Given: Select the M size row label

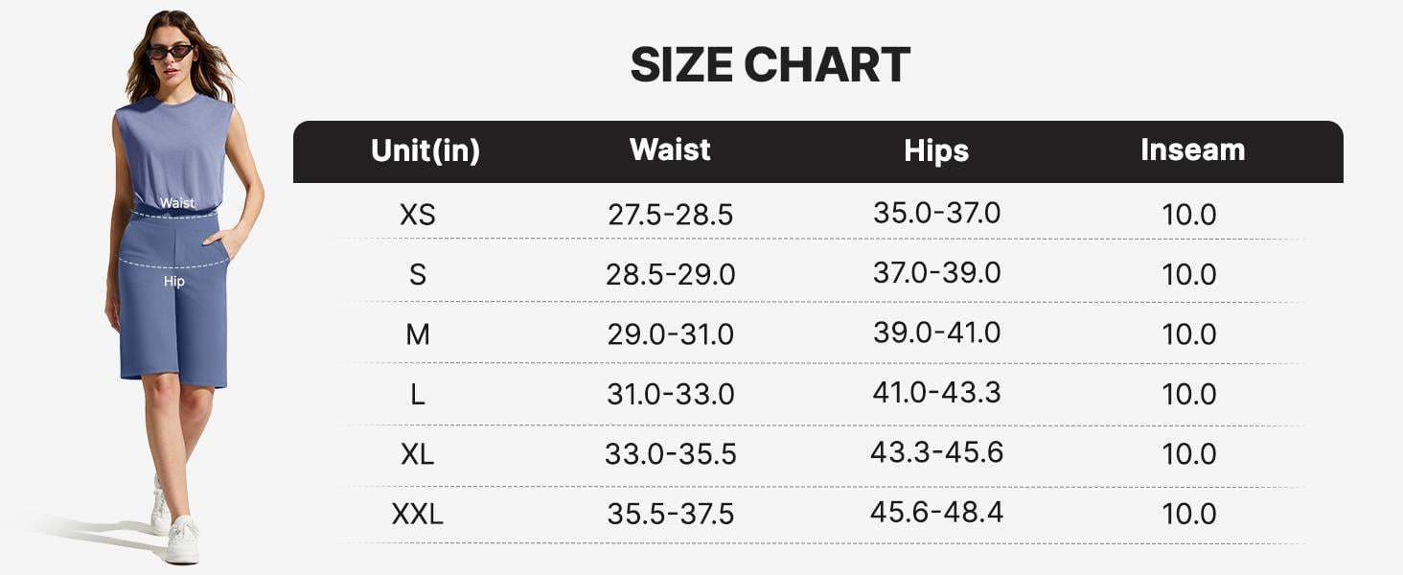Looking at the screenshot, I should coord(418,334).
